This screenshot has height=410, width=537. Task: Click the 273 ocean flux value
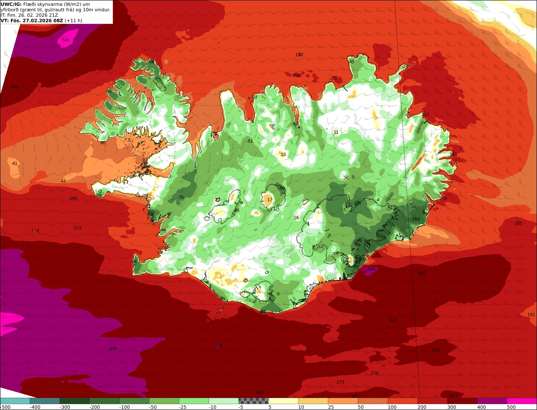(x=340, y=382)
